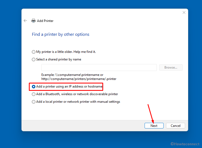Go back using the back arrow
202x148 pixels.
(25, 21)
